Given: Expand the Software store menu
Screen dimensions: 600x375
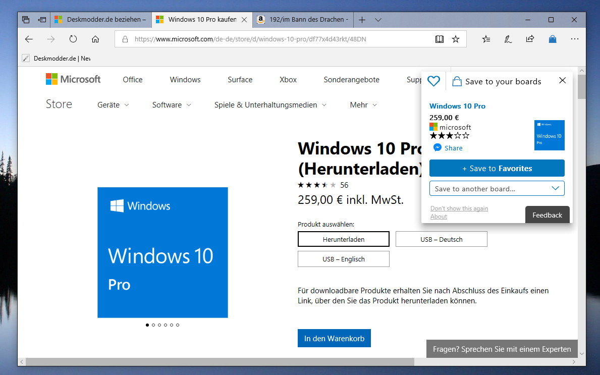Looking at the screenshot, I should (172, 105).
